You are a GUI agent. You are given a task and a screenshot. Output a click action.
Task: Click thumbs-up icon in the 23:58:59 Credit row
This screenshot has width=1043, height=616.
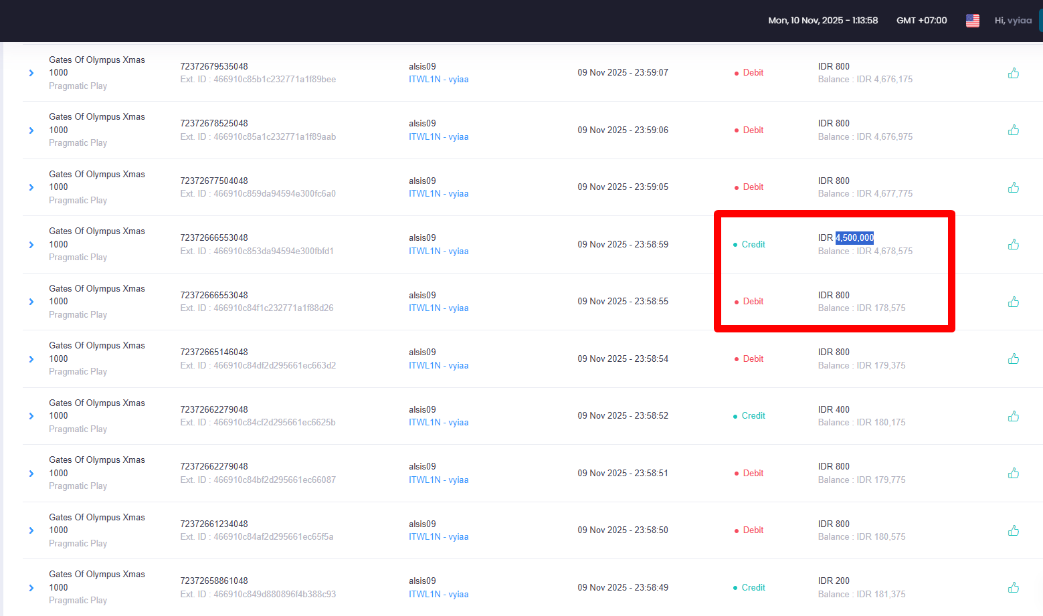pos(1014,244)
